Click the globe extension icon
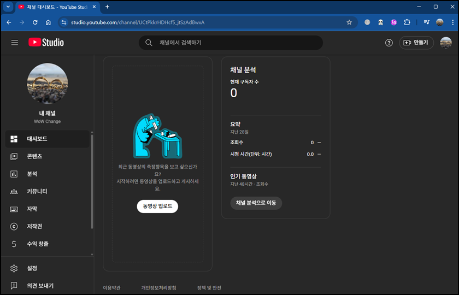Image resolution: width=459 pixels, height=295 pixels. tap(367, 22)
